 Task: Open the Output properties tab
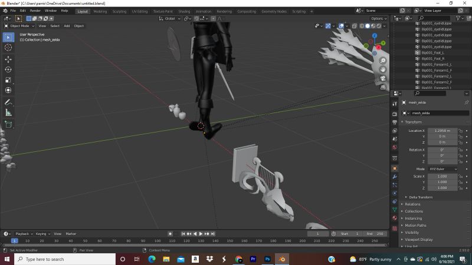pos(395,122)
